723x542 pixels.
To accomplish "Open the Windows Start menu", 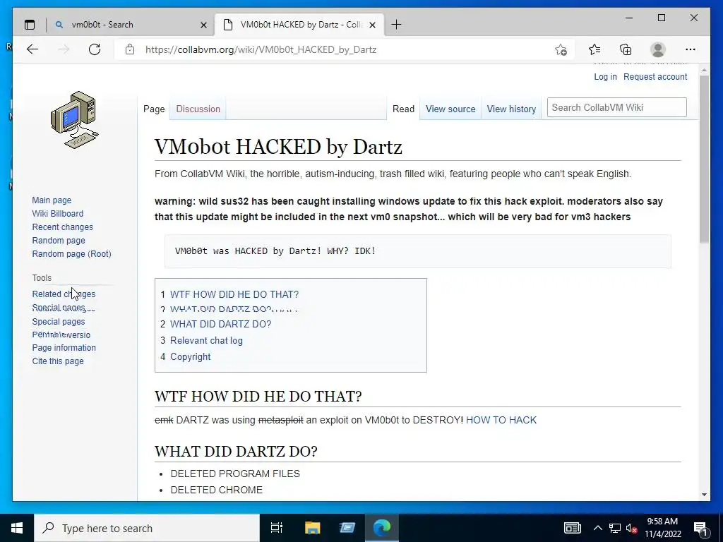I will [x=17, y=528].
